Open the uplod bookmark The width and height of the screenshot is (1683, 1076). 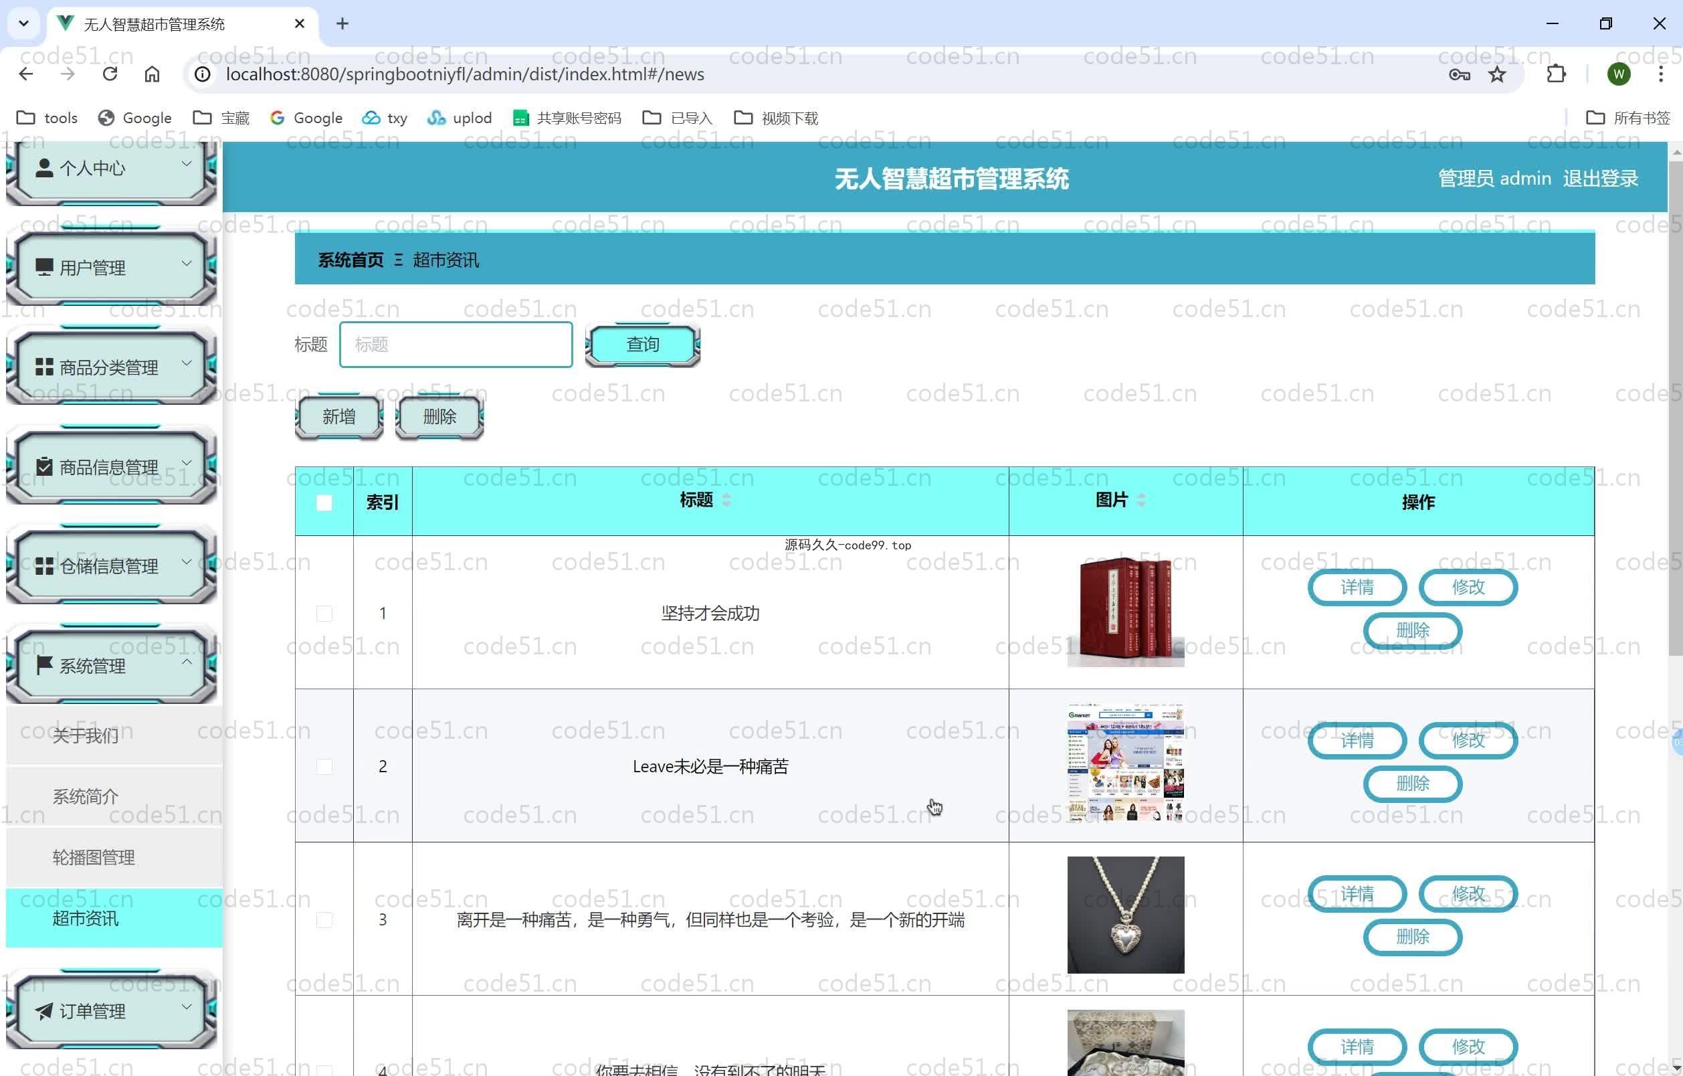click(x=460, y=118)
